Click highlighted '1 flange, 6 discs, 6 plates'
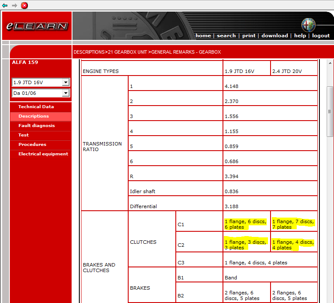Image resolution: width=334 pixels, height=303 pixels. tap(245, 224)
